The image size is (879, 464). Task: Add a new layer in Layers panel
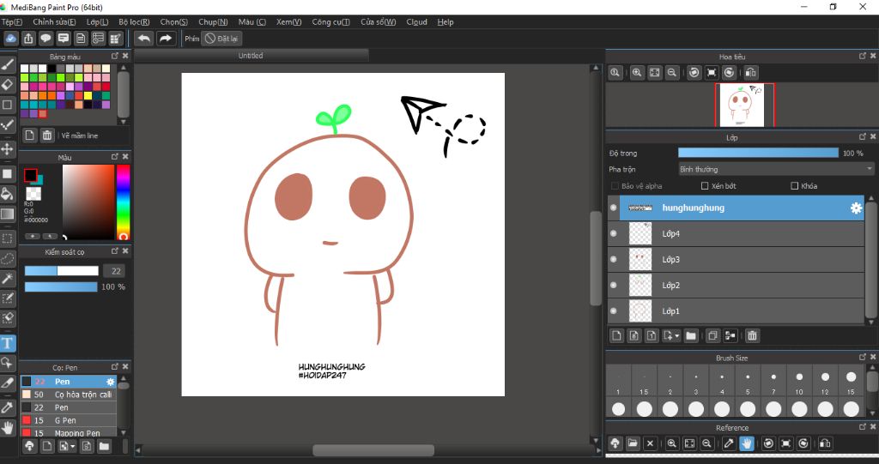(616, 335)
